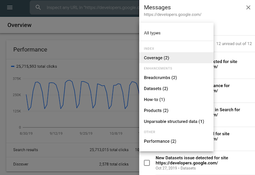255x175 pixels.
Task: Check the New Datasets issue message checkbox
Action: click(147, 163)
